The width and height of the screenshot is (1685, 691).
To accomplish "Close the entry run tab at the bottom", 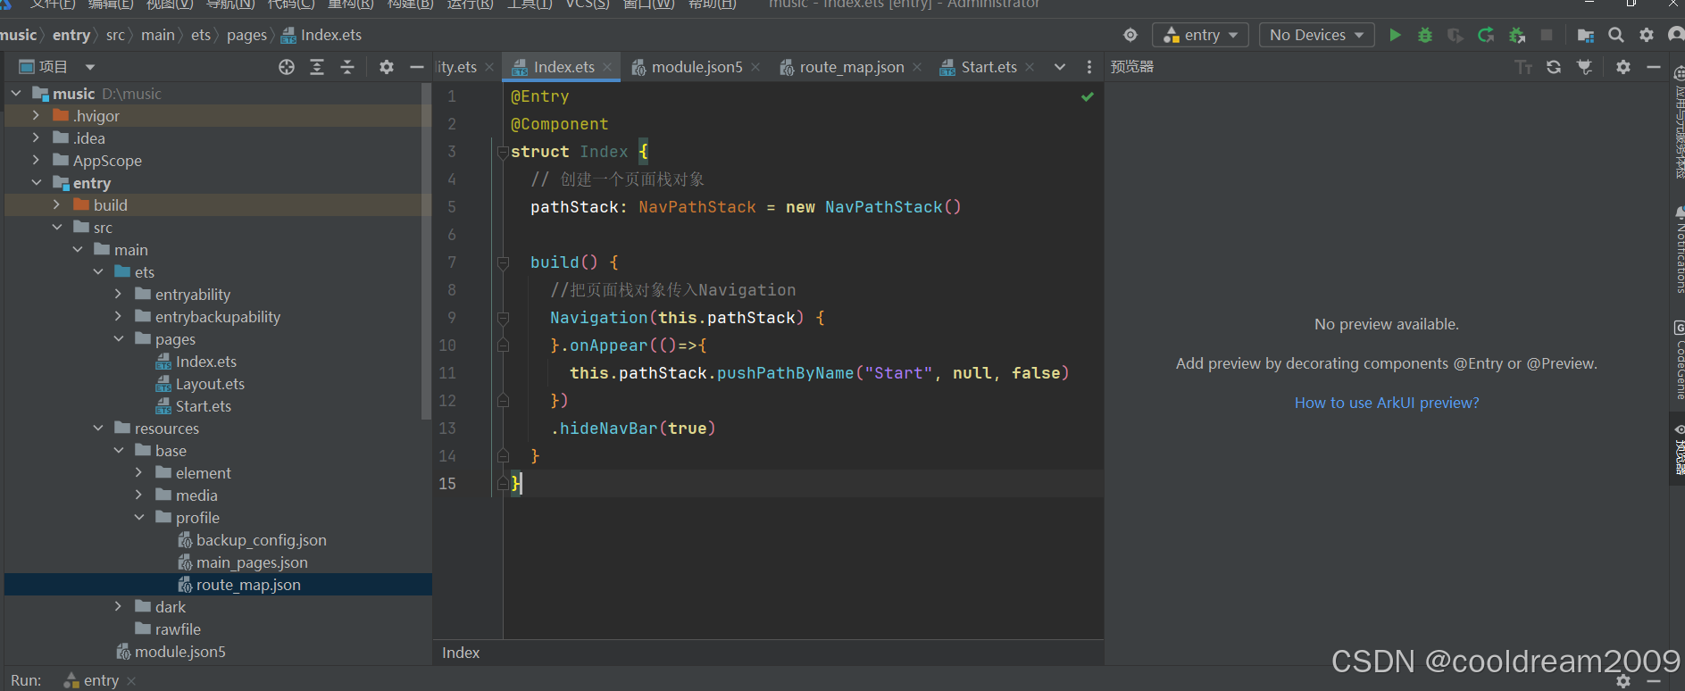I will coord(131,680).
